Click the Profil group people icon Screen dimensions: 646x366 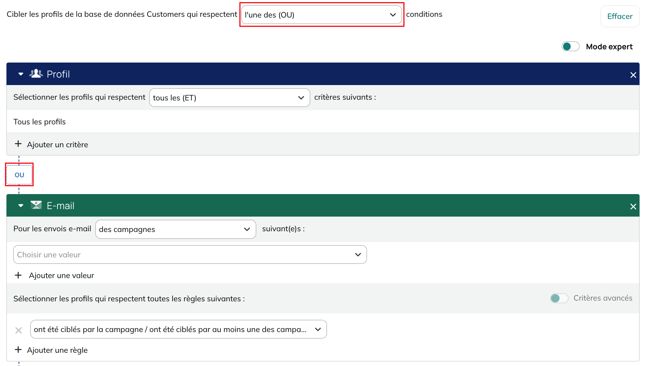click(36, 74)
